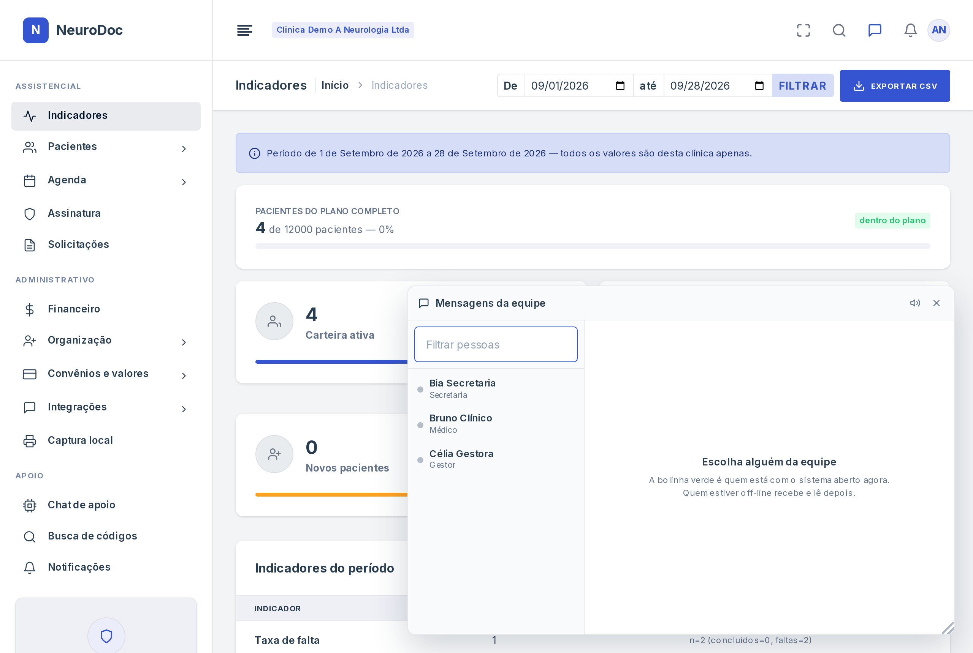
Task: Go to Solicitações in the sidebar
Action: (106, 245)
